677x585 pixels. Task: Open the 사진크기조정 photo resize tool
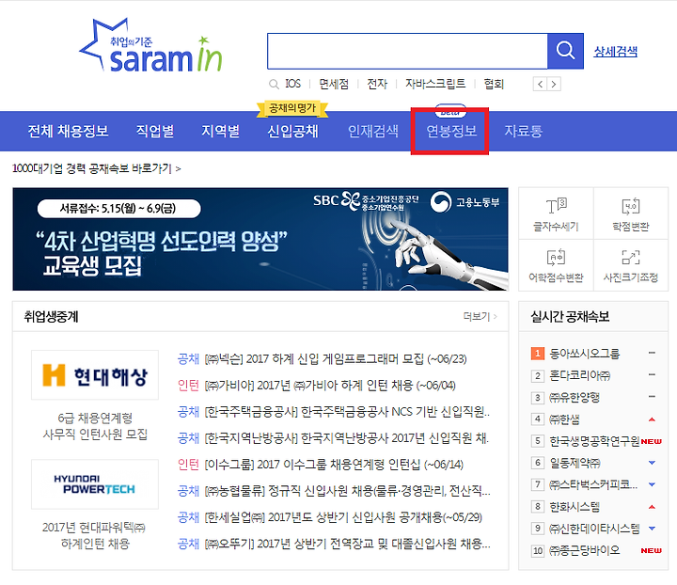tap(631, 266)
